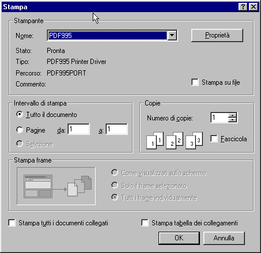
Task: Choose the Pagine range radio button
Action: [20, 130]
